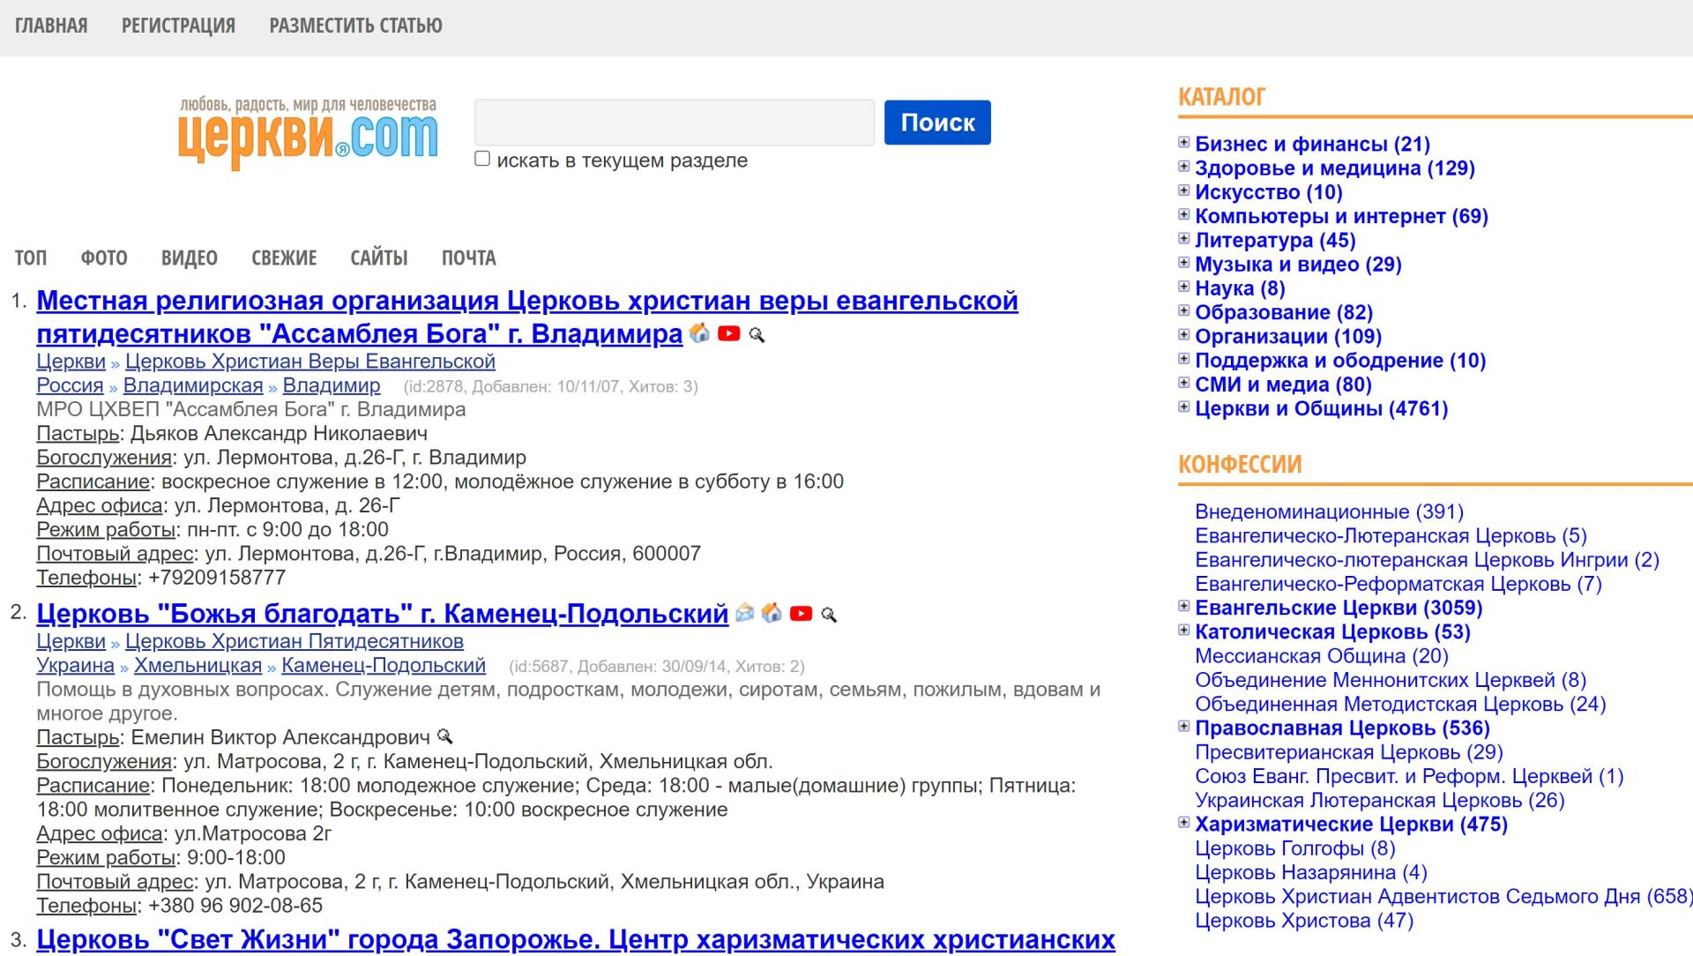
Task: Click magnifier icon next to Емелин Виктор Александрович
Action: point(445,736)
